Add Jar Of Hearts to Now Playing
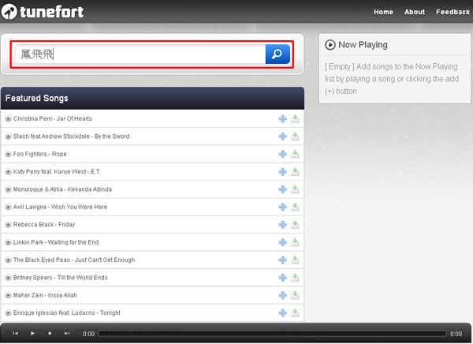The image size is (473, 344). pos(283,118)
